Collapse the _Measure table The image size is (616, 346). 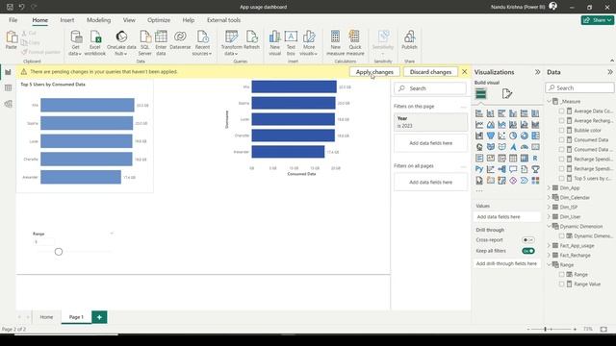point(549,101)
